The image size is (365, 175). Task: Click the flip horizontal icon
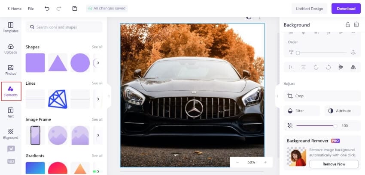pyautogui.click(x=353, y=67)
